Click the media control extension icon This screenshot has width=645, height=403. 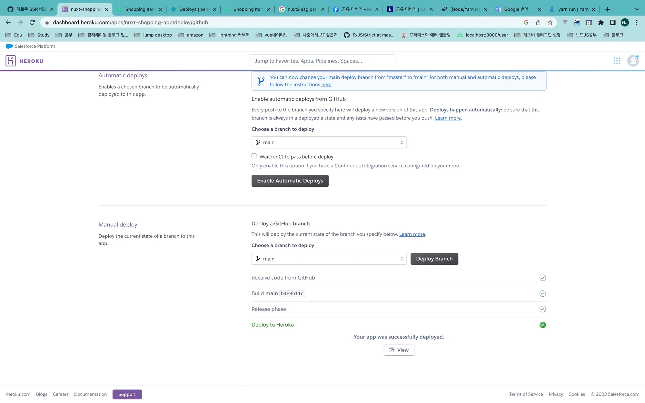[x=589, y=22]
